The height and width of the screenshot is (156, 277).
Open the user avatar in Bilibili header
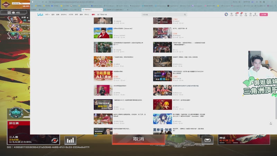[226, 14]
